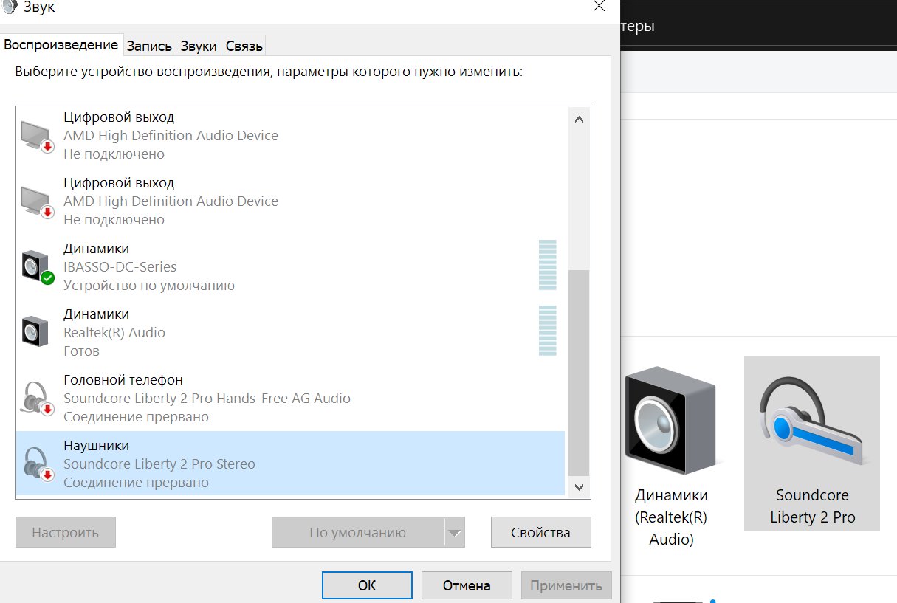The image size is (897, 603).
Task: Click the Realtek(R) Audio speaker icon in list
Action: (x=35, y=333)
